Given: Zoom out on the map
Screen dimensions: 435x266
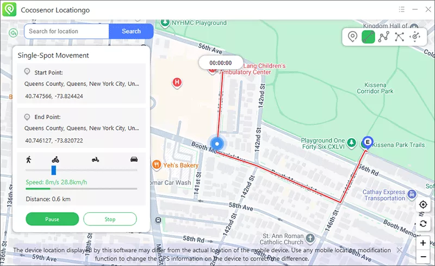Looking at the screenshot, I should [423, 257].
